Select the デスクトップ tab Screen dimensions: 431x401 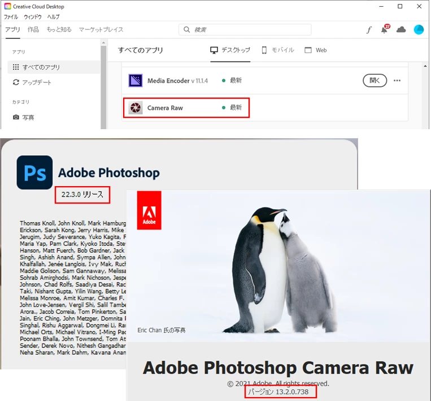(230, 50)
